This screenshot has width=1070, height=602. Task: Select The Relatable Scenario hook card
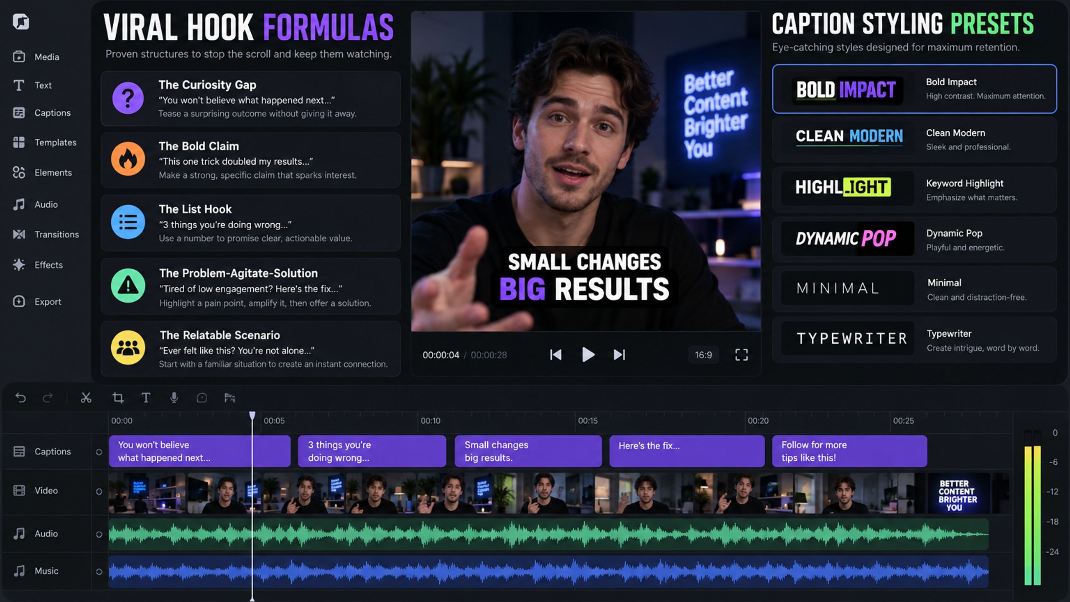pyautogui.click(x=251, y=349)
